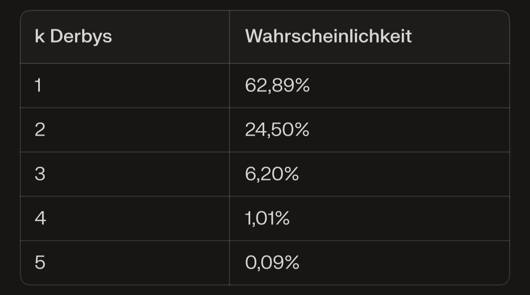Click the percent sign in 1,01%

282,218
